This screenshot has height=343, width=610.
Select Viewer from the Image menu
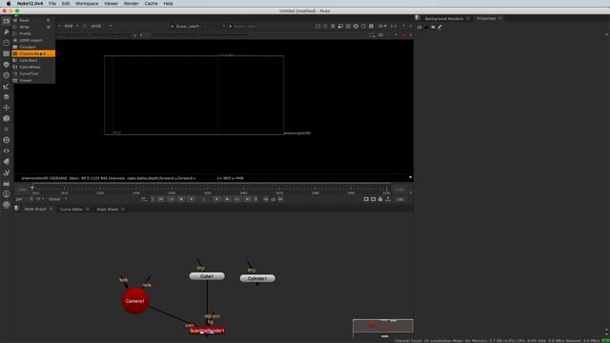(x=33, y=80)
